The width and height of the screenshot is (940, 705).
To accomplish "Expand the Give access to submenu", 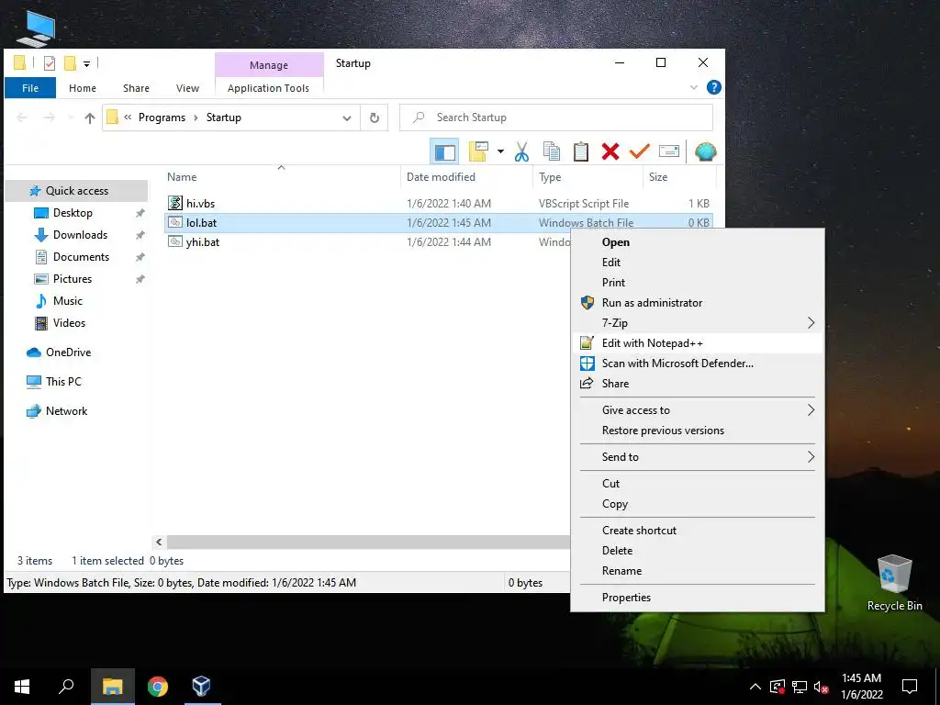I will [698, 410].
